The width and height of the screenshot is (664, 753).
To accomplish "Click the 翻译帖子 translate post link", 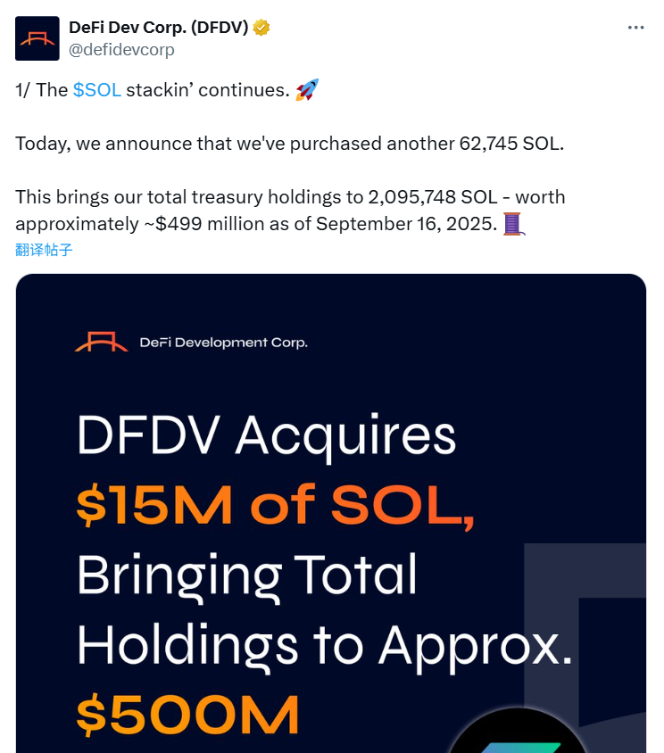I will pyautogui.click(x=44, y=250).
